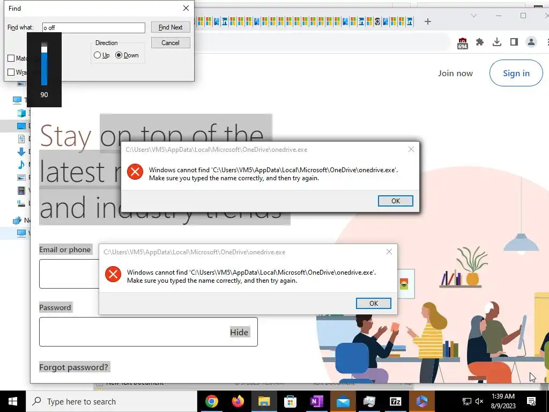Select the Down direction radio button
Viewport: 549px width, 412px height.
point(118,55)
